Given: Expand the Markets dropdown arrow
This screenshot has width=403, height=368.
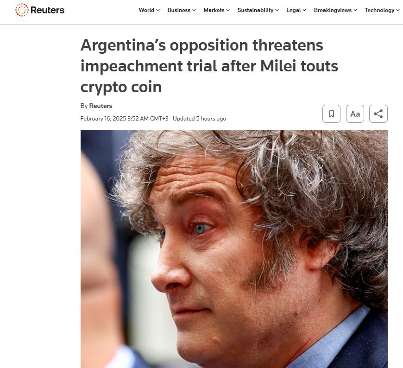Looking at the screenshot, I should [228, 10].
